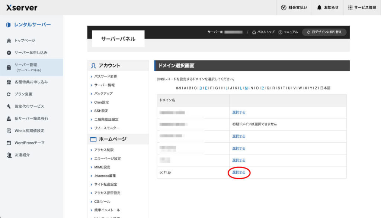Image resolution: width=381 pixels, height=218 pixels.
Task: Click the マニュアル question mark icon
Action: (x=280, y=32)
